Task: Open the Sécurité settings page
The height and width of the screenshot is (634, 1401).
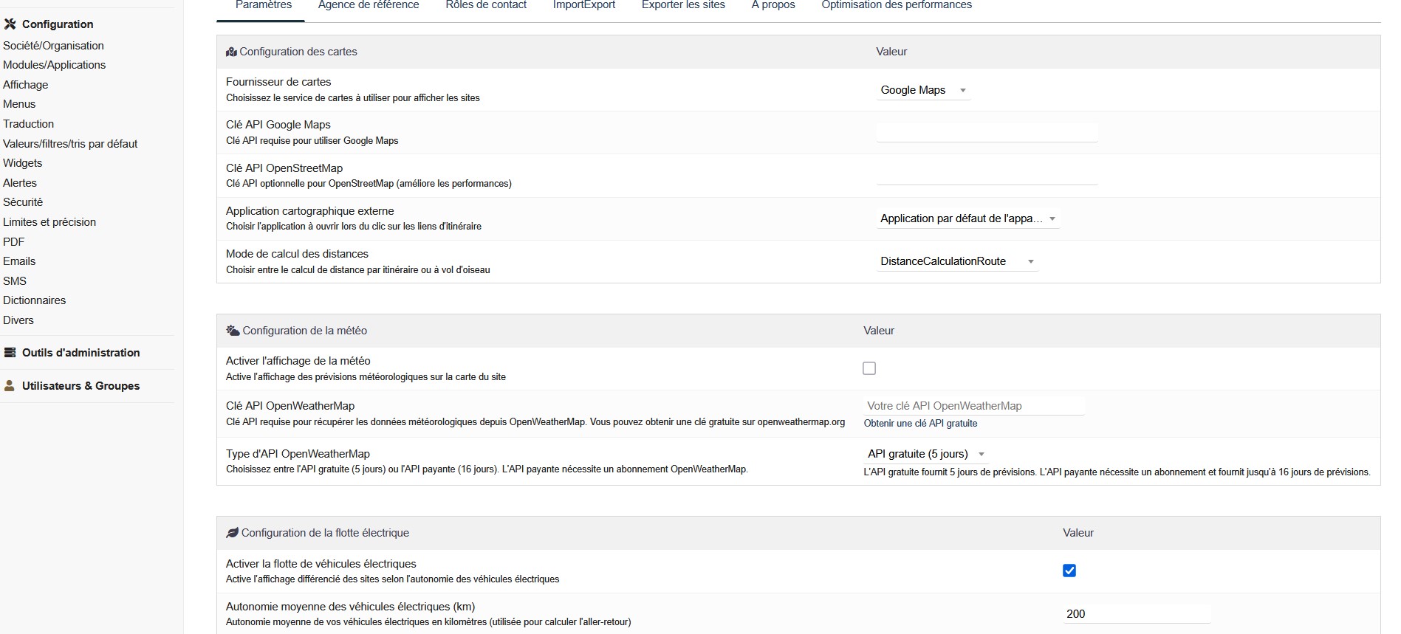Action: point(23,202)
